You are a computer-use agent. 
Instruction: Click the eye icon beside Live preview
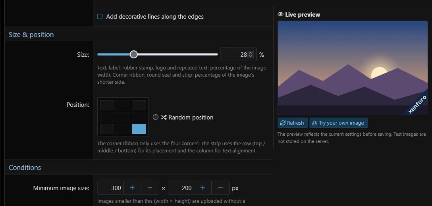pyautogui.click(x=280, y=14)
